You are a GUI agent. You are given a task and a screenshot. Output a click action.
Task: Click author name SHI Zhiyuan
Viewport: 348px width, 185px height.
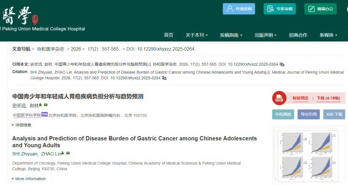point(25,154)
